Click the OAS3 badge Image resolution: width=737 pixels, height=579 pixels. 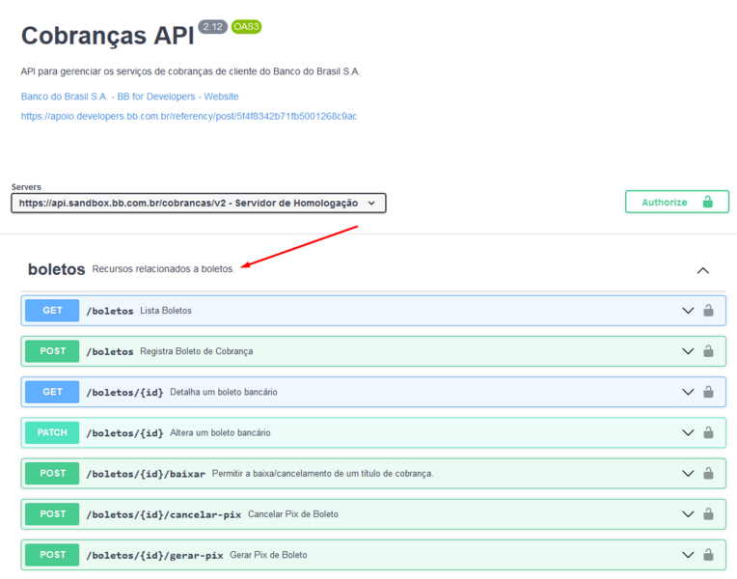(246, 27)
